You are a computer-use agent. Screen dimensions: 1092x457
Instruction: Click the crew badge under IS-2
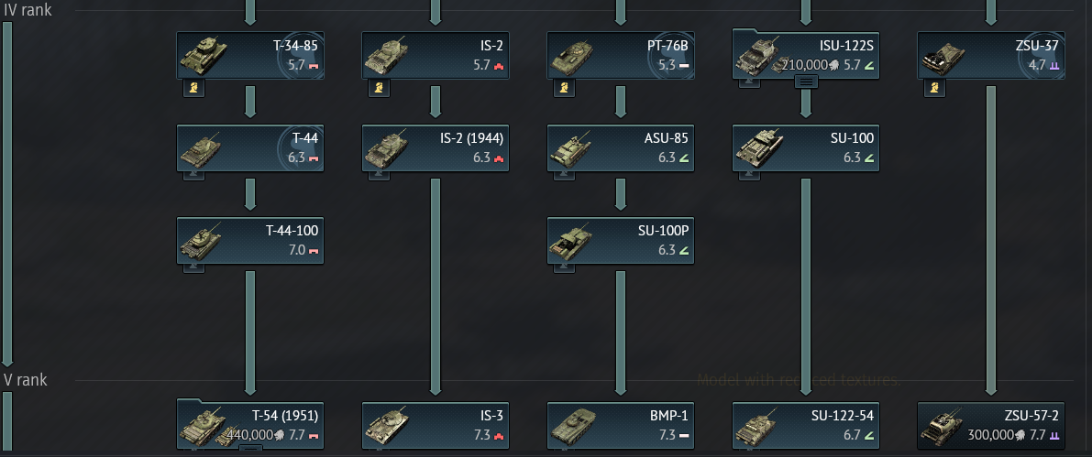click(379, 88)
